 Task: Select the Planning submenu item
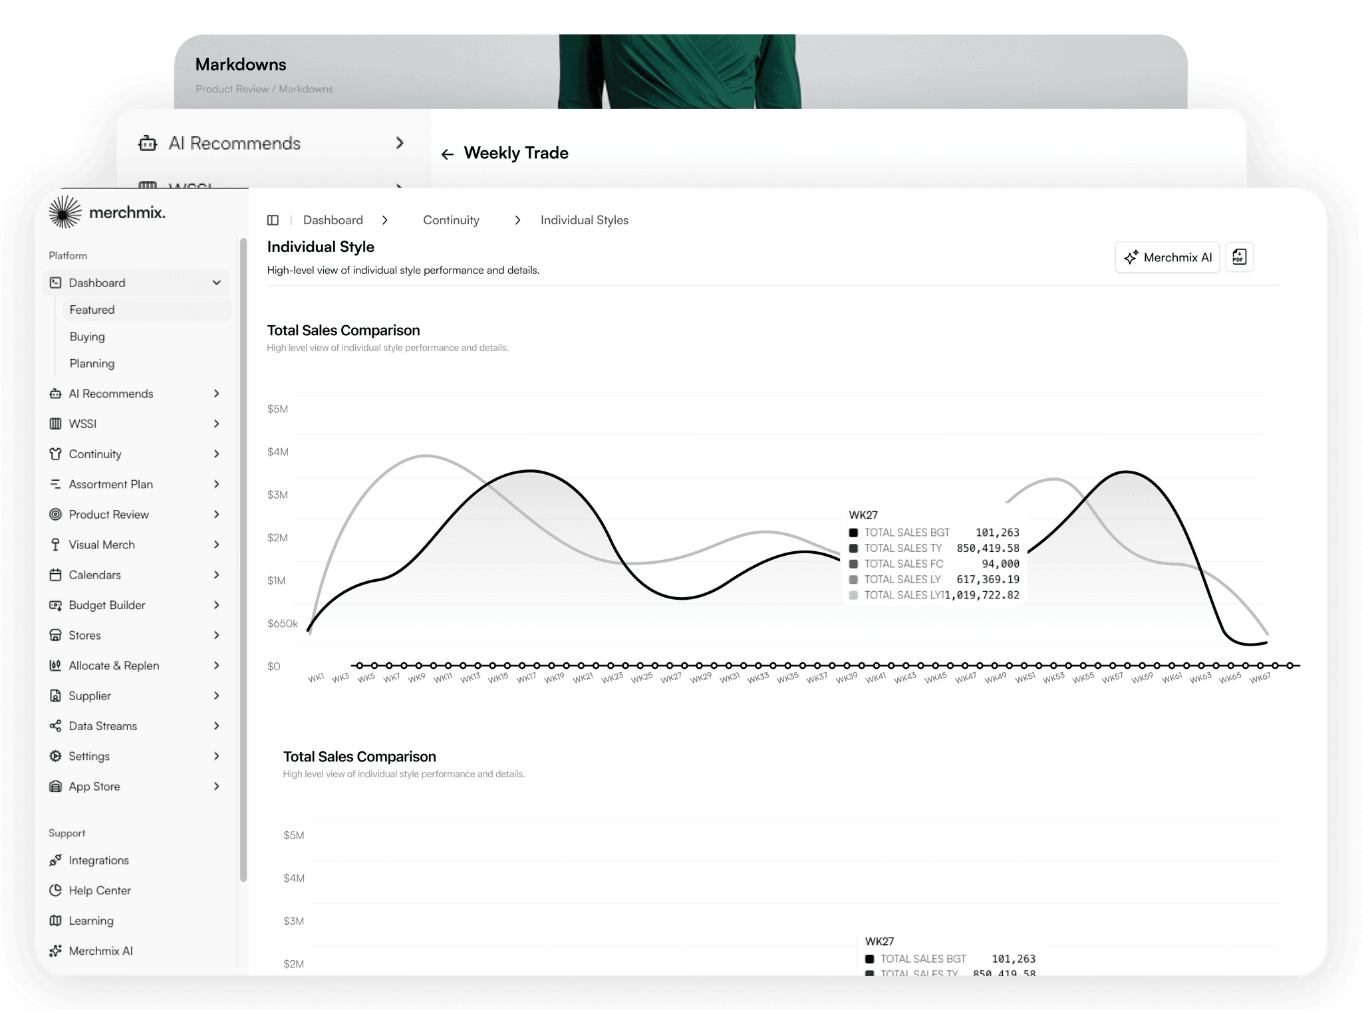(92, 364)
